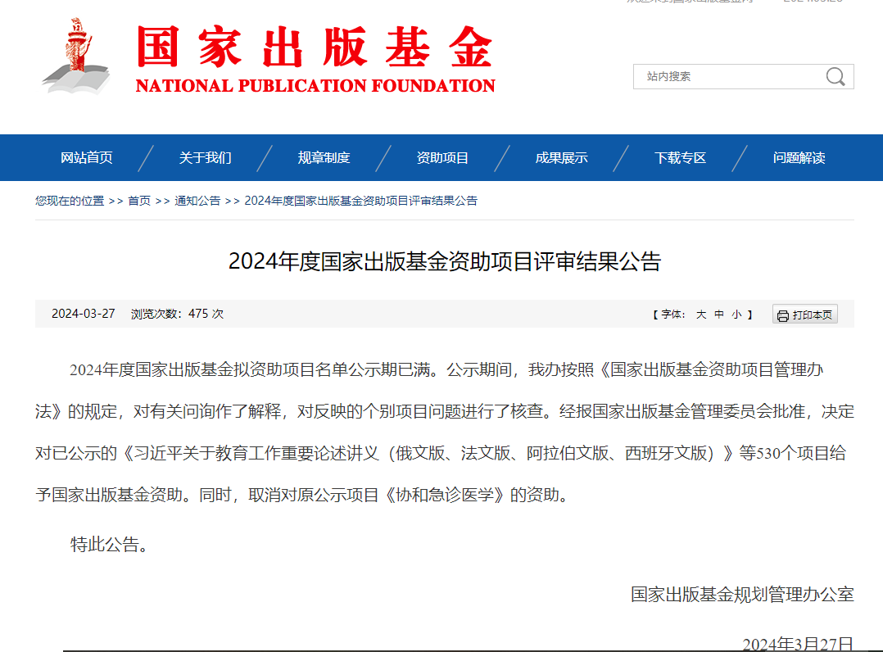Click breadcrumb link 2024年度国家出版基金资助项目评审结果公告

[361, 201]
